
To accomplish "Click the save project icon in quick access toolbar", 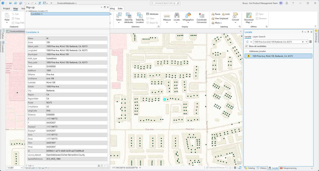I will (20, 3).
